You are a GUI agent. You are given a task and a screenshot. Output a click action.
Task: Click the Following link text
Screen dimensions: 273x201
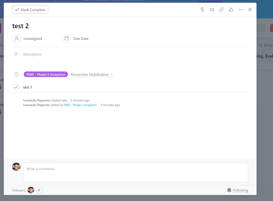(240, 191)
